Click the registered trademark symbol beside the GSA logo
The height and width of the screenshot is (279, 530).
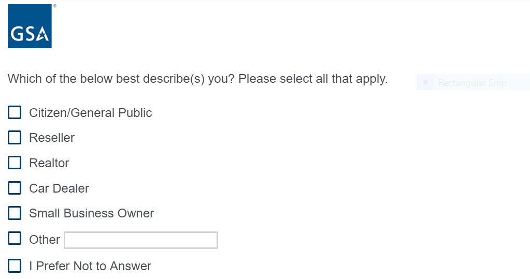point(55,6)
